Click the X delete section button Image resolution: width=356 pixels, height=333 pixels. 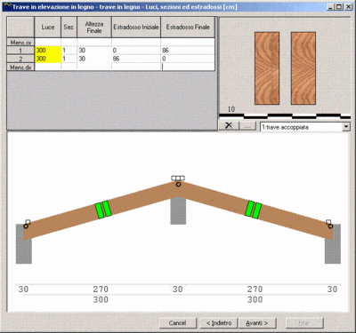click(229, 126)
